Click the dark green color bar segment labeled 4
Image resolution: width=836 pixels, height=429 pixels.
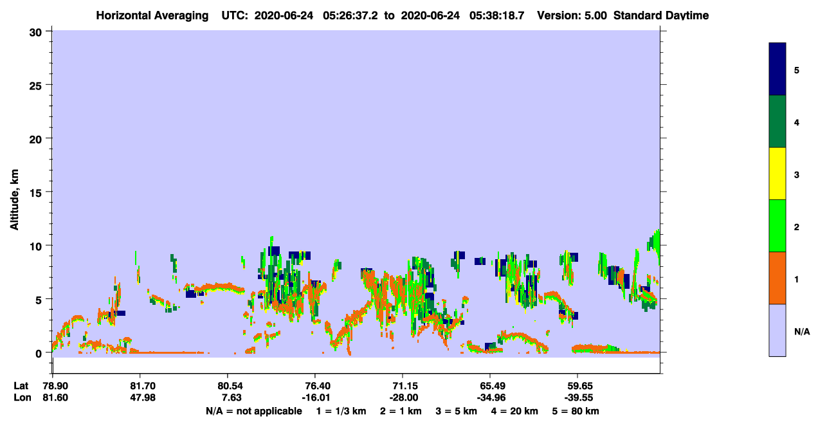click(x=777, y=122)
